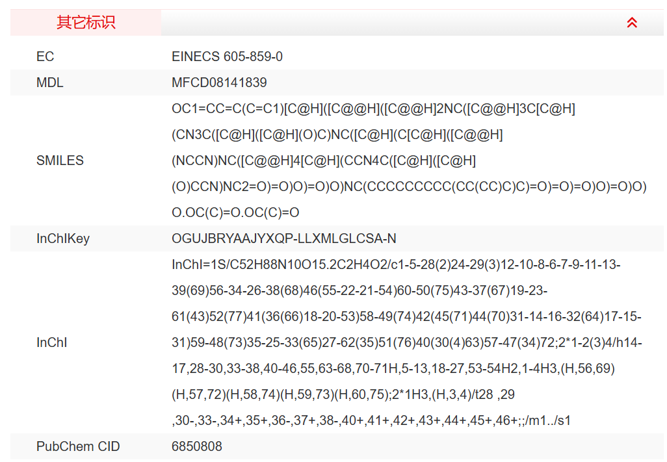The width and height of the screenshot is (667, 462).
Task: Click the PubChem CID row label
Action: 78,446
